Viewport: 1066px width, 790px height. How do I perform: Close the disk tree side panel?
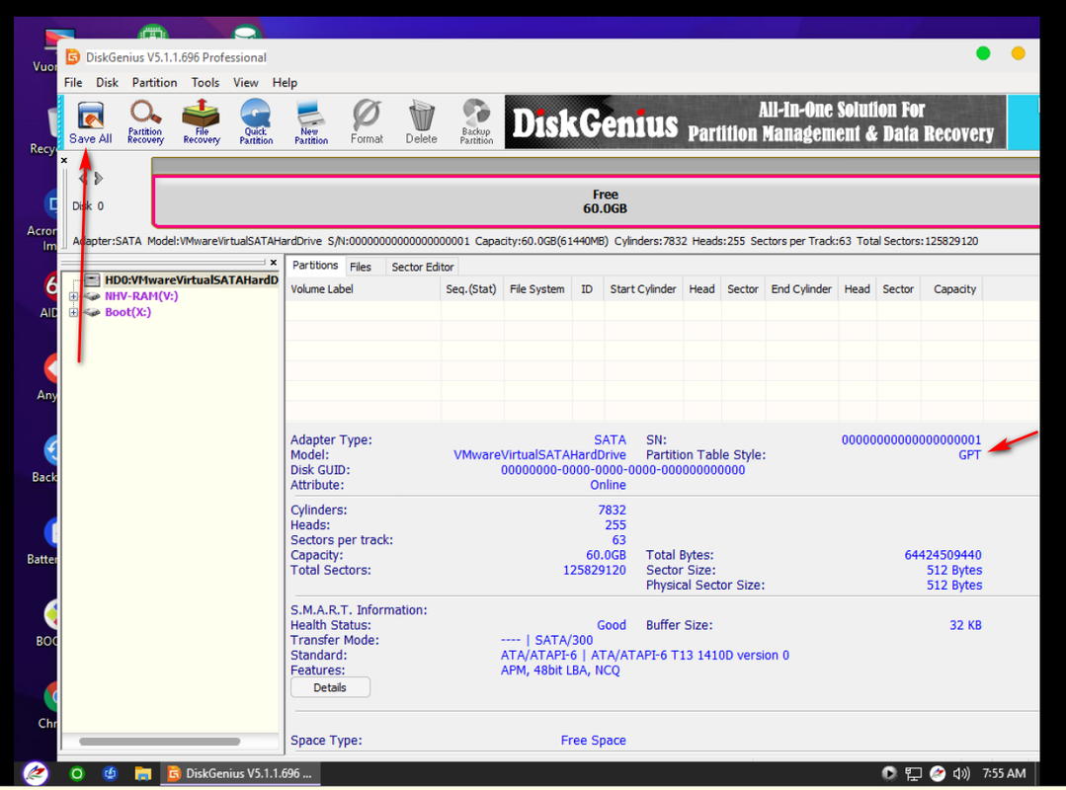(x=274, y=263)
